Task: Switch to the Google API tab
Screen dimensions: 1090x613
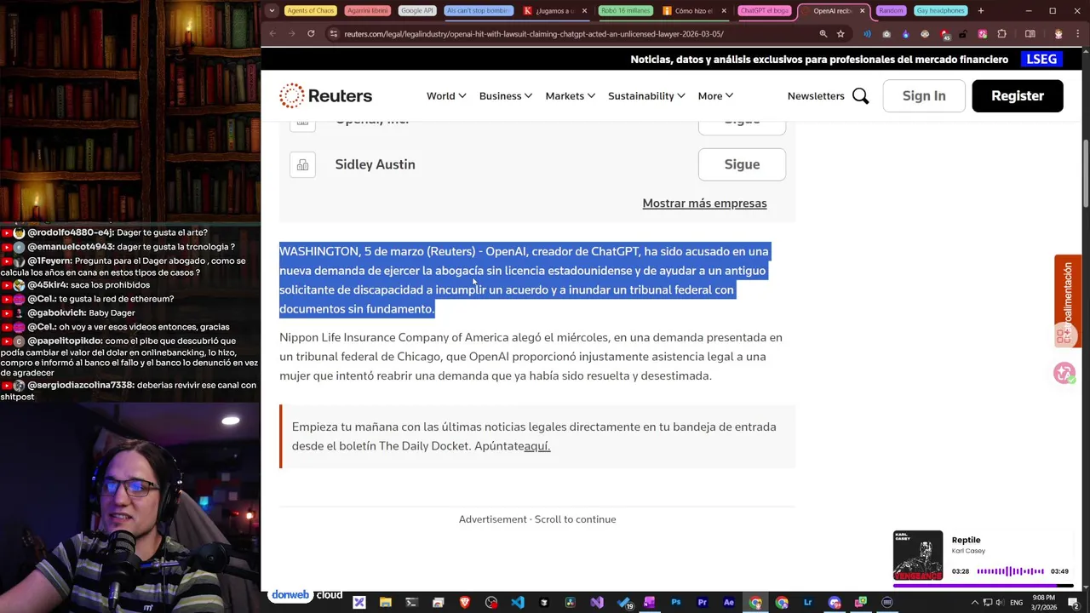Action: click(416, 11)
